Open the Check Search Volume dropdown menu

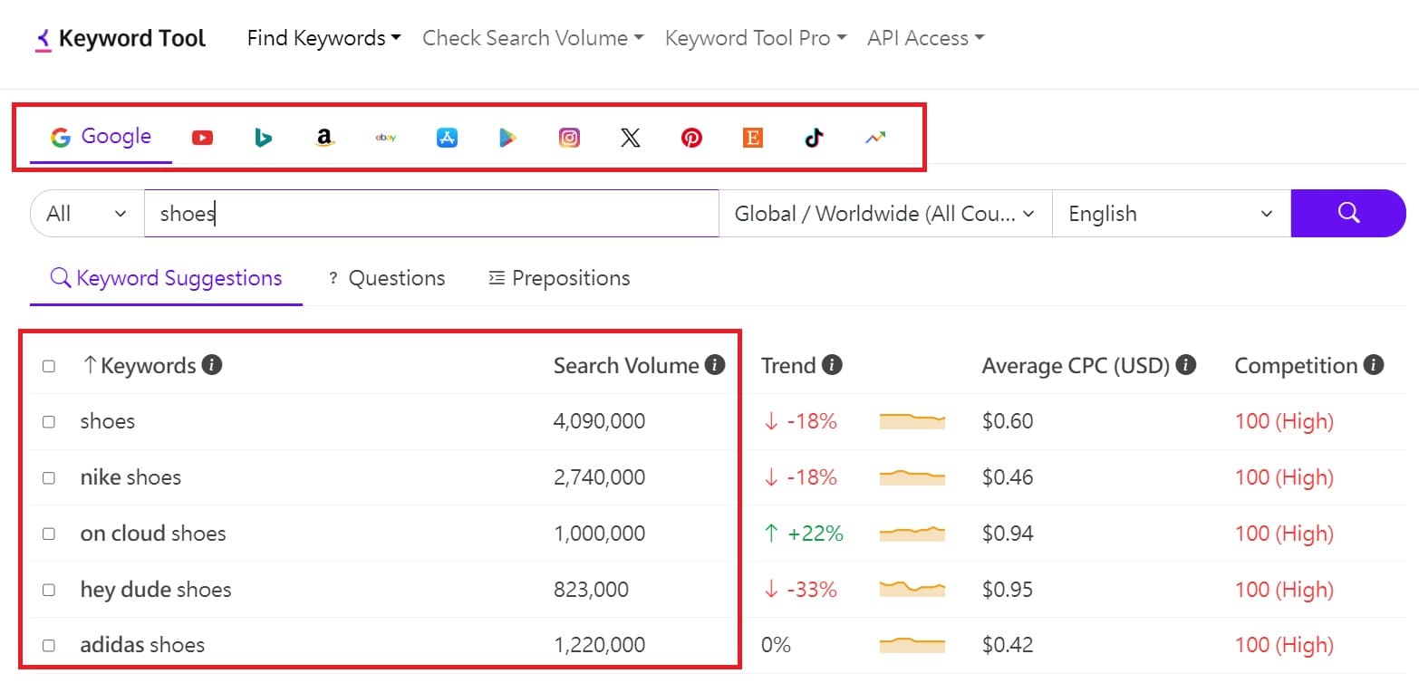coord(533,38)
